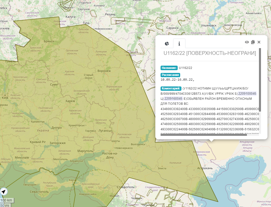Click the popup horizontal scrollbar
The height and width of the screenshot is (207, 271).
point(204,135)
